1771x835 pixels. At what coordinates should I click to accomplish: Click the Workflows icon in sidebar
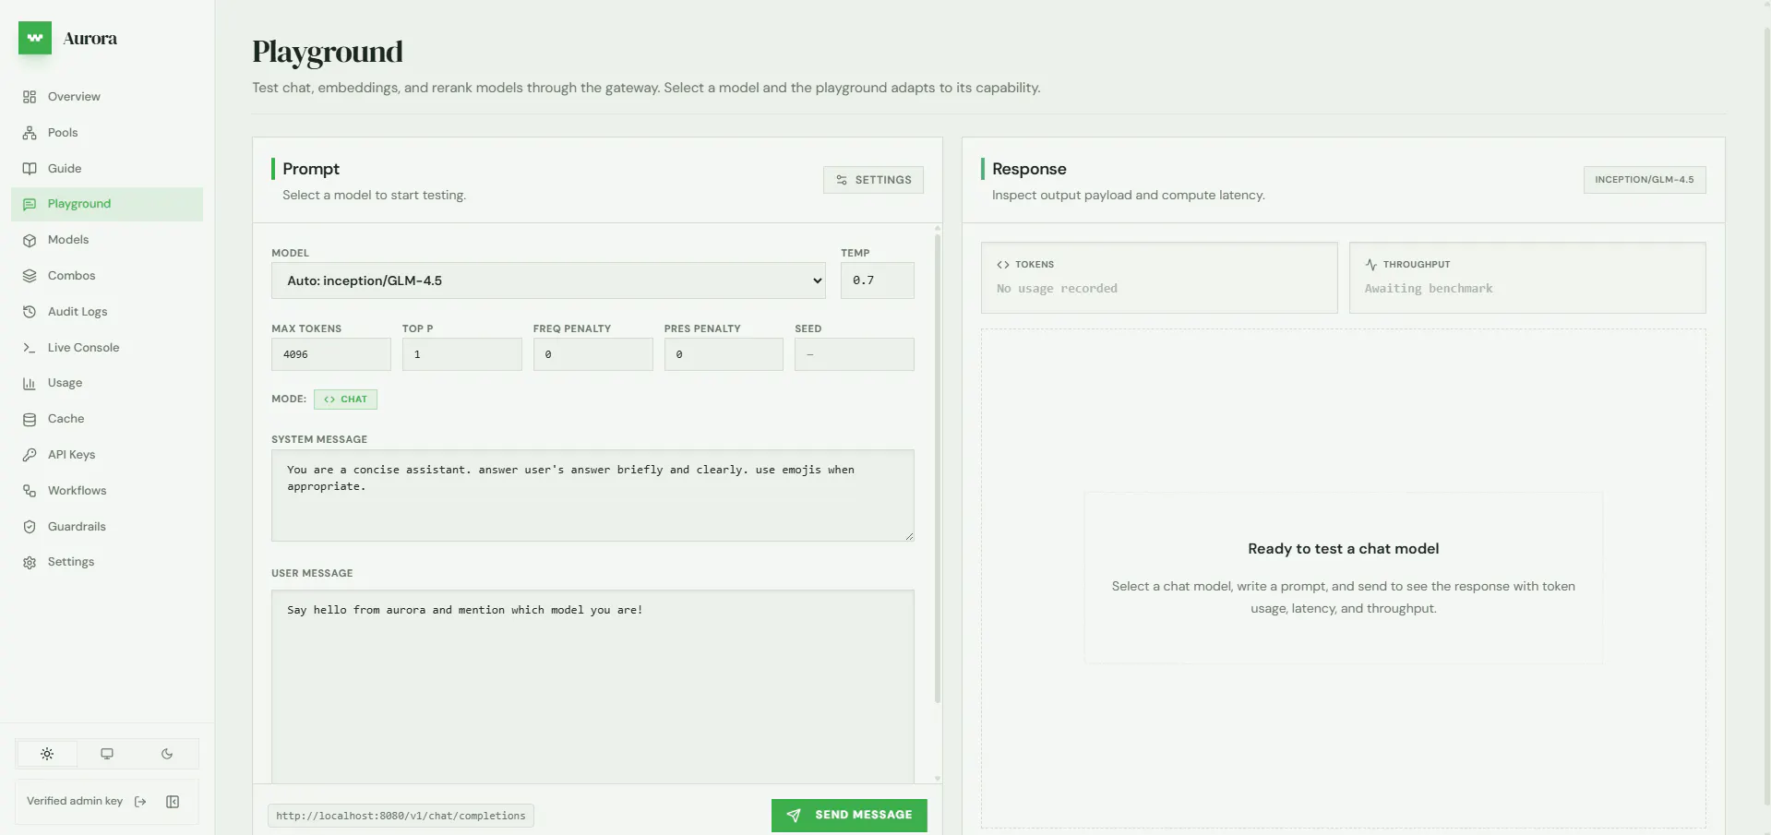30,491
